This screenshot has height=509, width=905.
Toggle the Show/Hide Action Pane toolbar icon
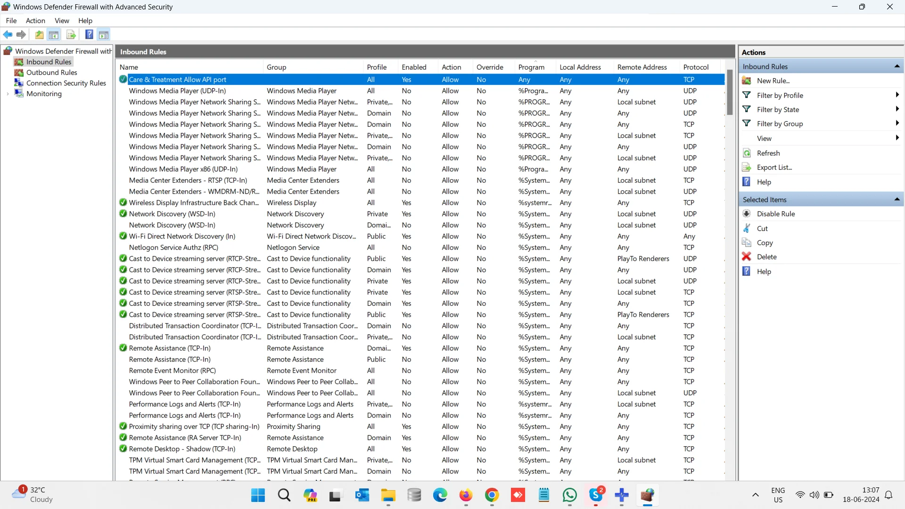coord(104,34)
